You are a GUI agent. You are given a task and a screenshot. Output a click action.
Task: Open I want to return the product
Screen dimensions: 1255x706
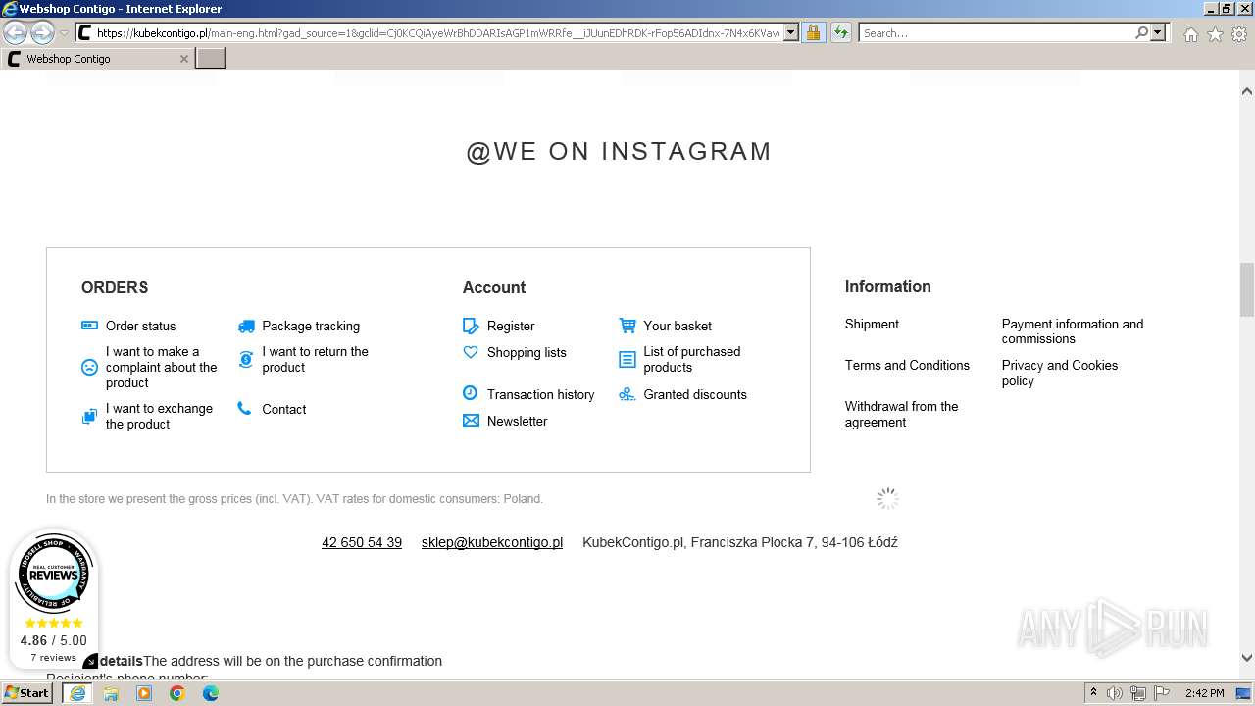click(x=316, y=360)
